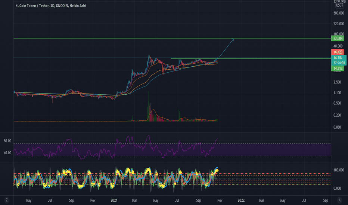Viewport: 348px width, 205px height.
Task: Select the red 16.423 price label
Action: [x=337, y=52]
